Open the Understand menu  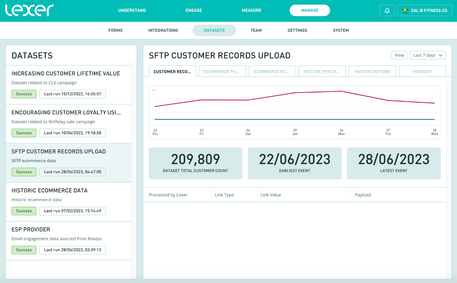point(132,11)
